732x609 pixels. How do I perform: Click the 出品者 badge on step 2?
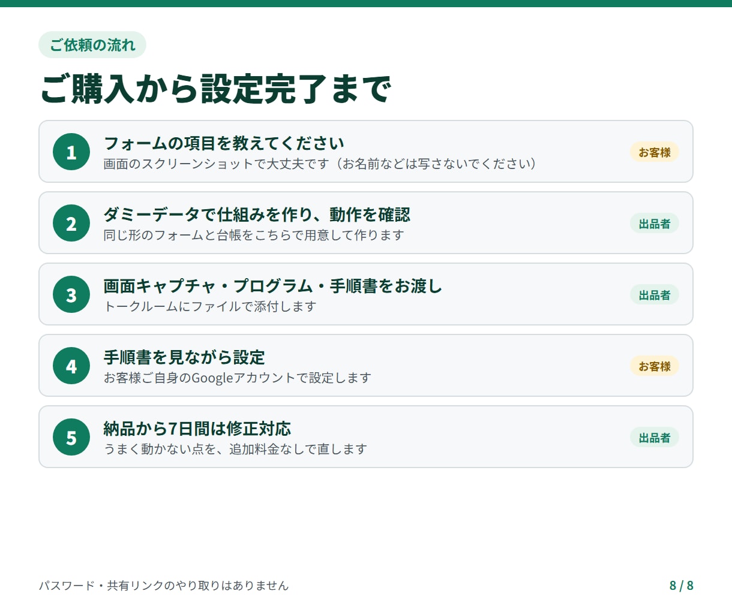tap(654, 224)
